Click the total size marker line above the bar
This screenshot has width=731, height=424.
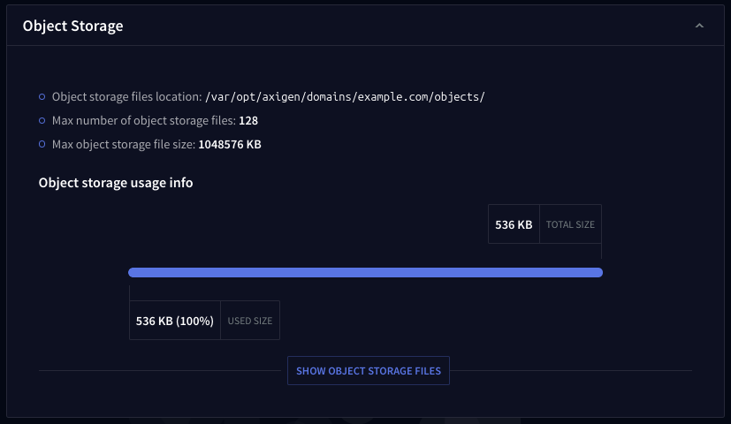[x=602, y=254]
